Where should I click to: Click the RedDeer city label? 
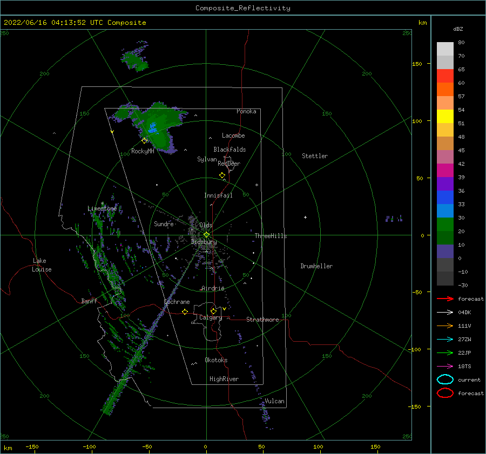click(x=229, y=164)
